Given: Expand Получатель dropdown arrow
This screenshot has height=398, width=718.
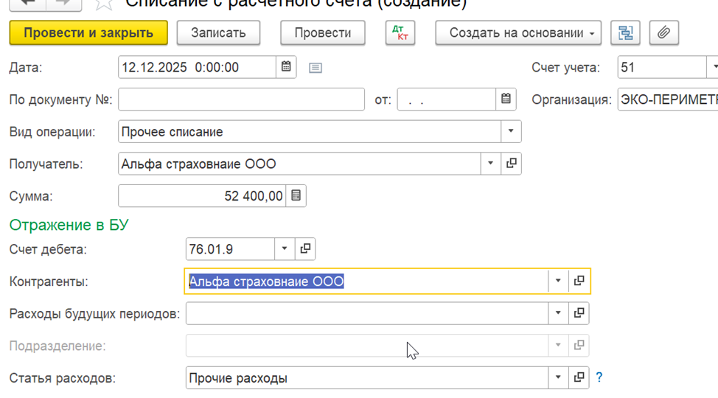Looking at the screenshot, I should click(x=490, y=164).
